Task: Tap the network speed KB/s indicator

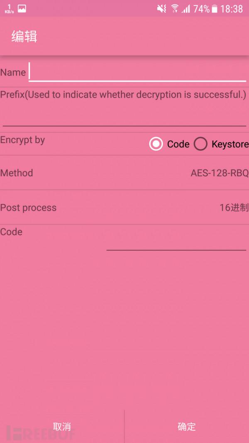Action: tap(9, 9)
